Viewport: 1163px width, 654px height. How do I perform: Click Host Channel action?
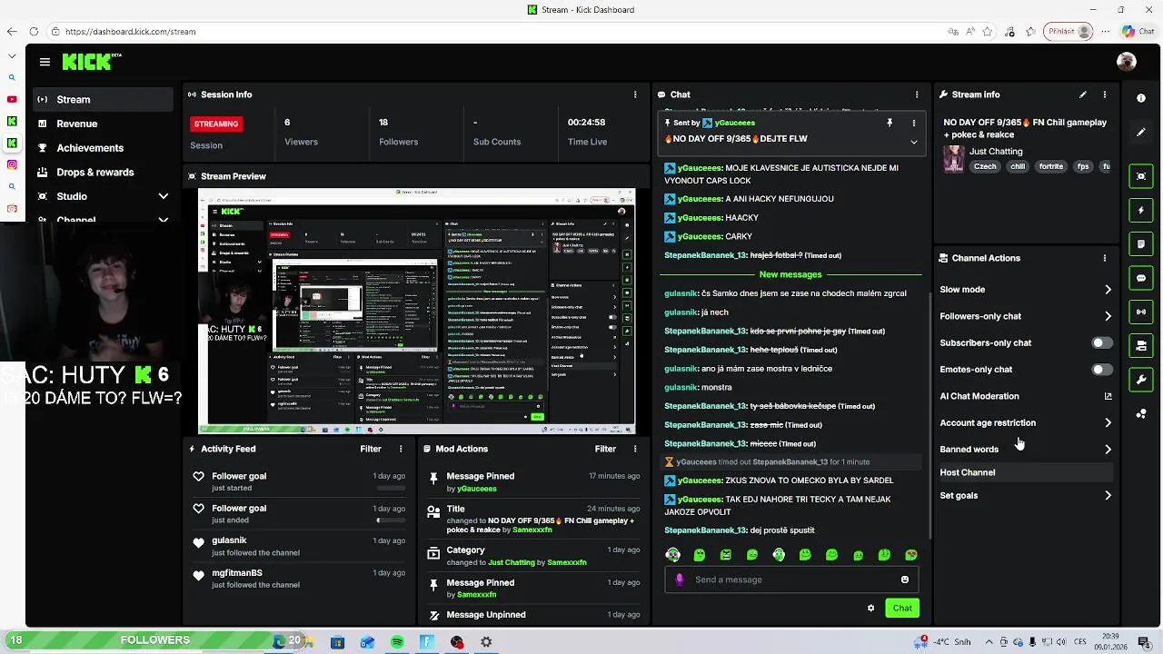1026,472
